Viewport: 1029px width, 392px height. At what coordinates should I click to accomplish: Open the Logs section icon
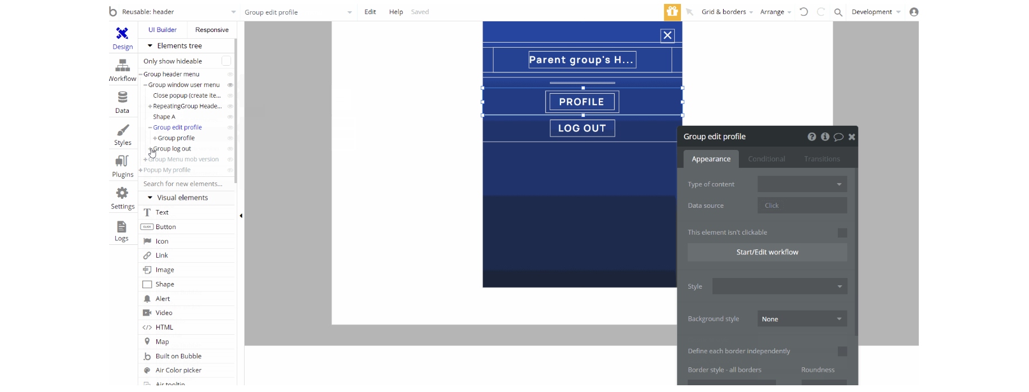tap(121, 226)
